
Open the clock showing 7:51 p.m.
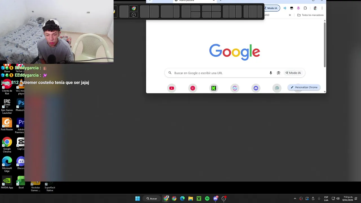pos(348,198)
